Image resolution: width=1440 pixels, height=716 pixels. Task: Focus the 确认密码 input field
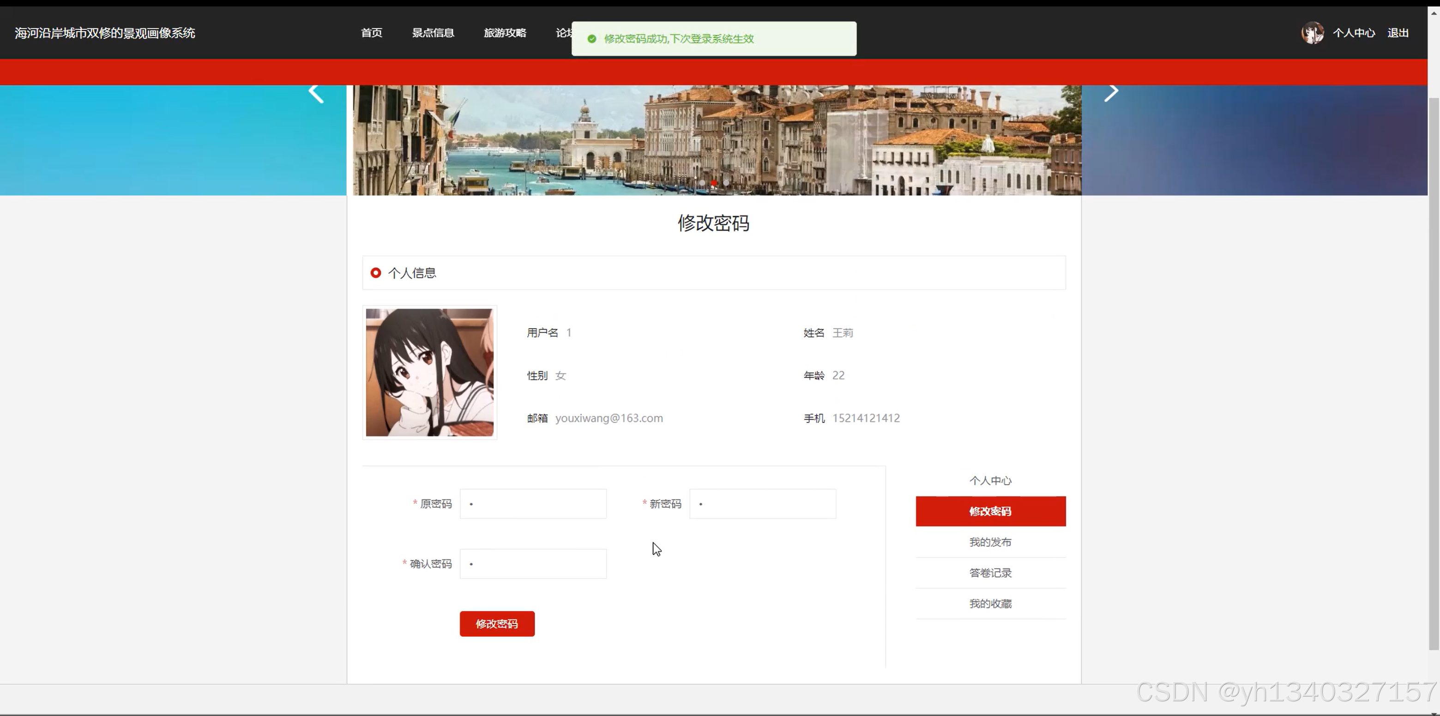[x=533, y=563]
